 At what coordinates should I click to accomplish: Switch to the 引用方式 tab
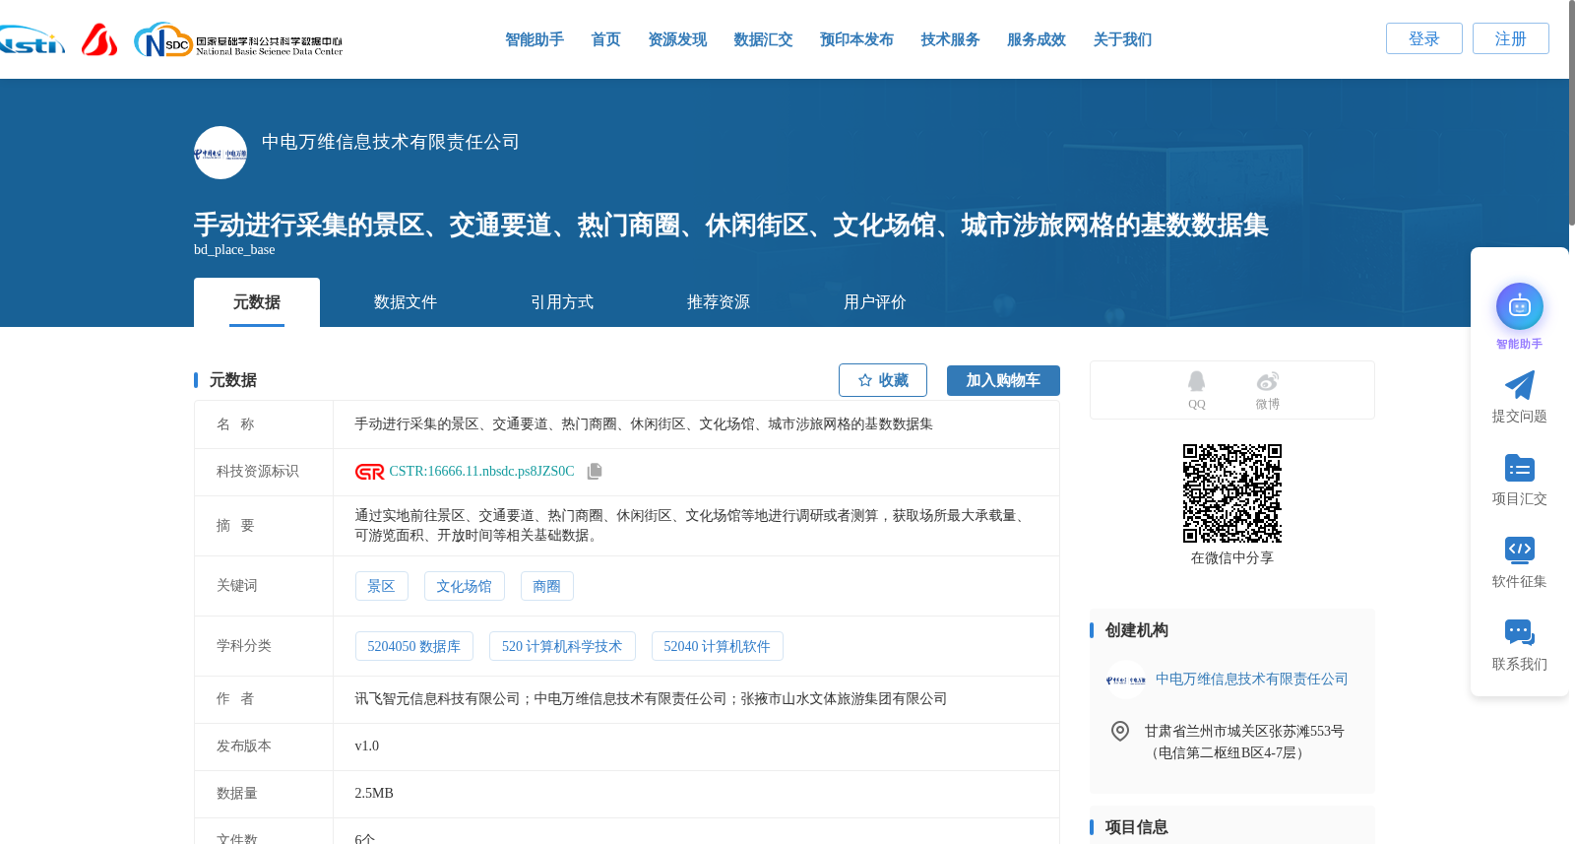[562, 302]
